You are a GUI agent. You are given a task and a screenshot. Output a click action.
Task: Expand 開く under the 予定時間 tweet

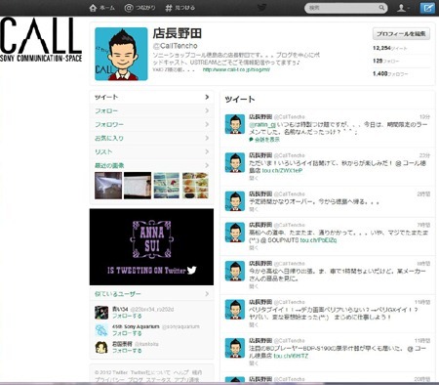tap(254, 209)
